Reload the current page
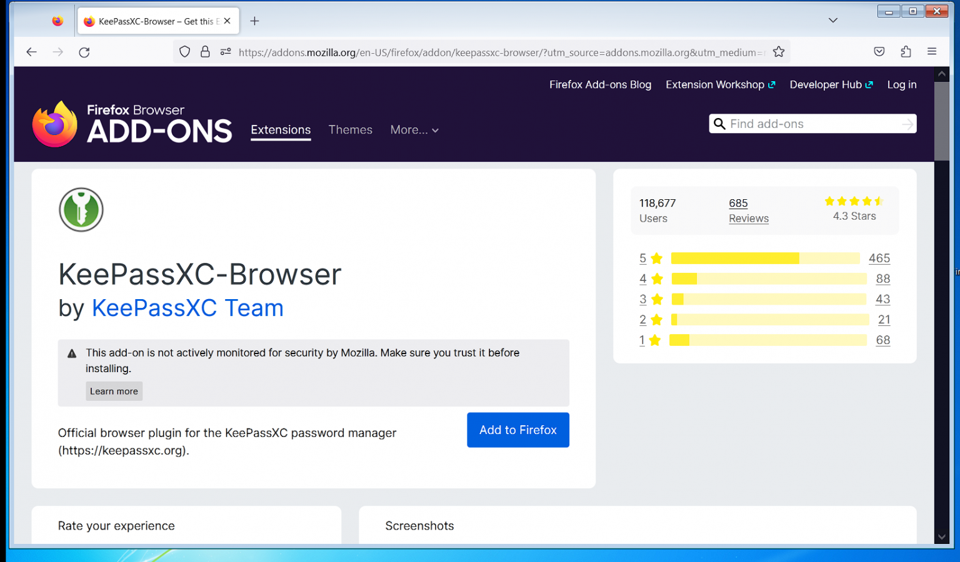Viewport: 960px width, 562px height. coord(84,52)
